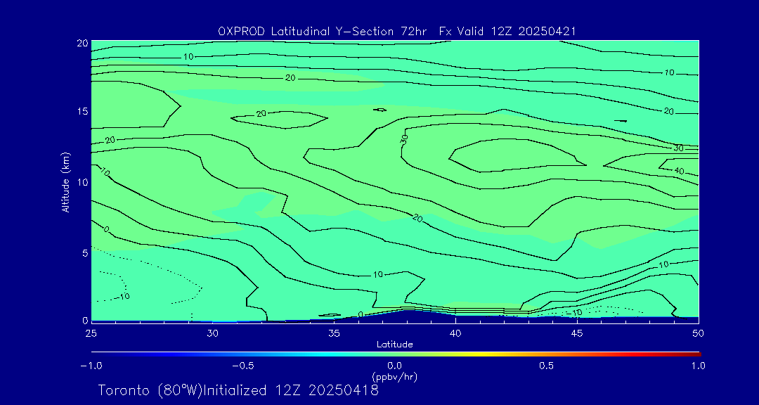Select the dotted '-10' contour label near latitude 25
This screenshot has height=405, width=759.
(123, 296)
